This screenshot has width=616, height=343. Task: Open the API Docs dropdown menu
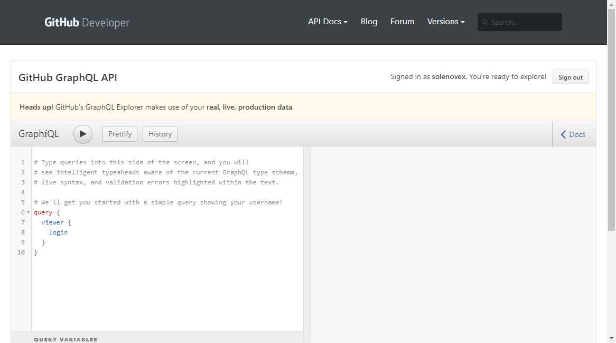click(x=328, y=22)
